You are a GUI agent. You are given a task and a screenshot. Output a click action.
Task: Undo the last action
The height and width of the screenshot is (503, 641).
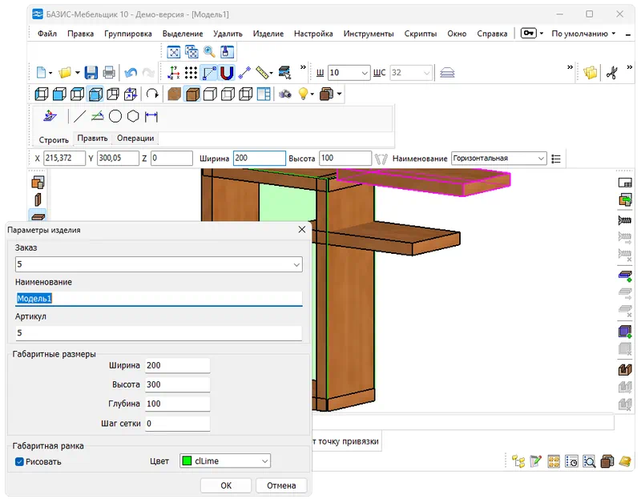[x=131, y=73]
